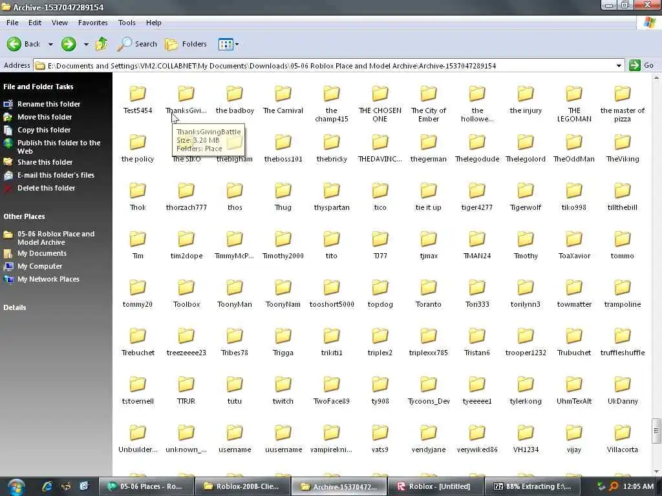Select the Tigerwolf folder icon
The image size is (662, 496).
[526, 191]
